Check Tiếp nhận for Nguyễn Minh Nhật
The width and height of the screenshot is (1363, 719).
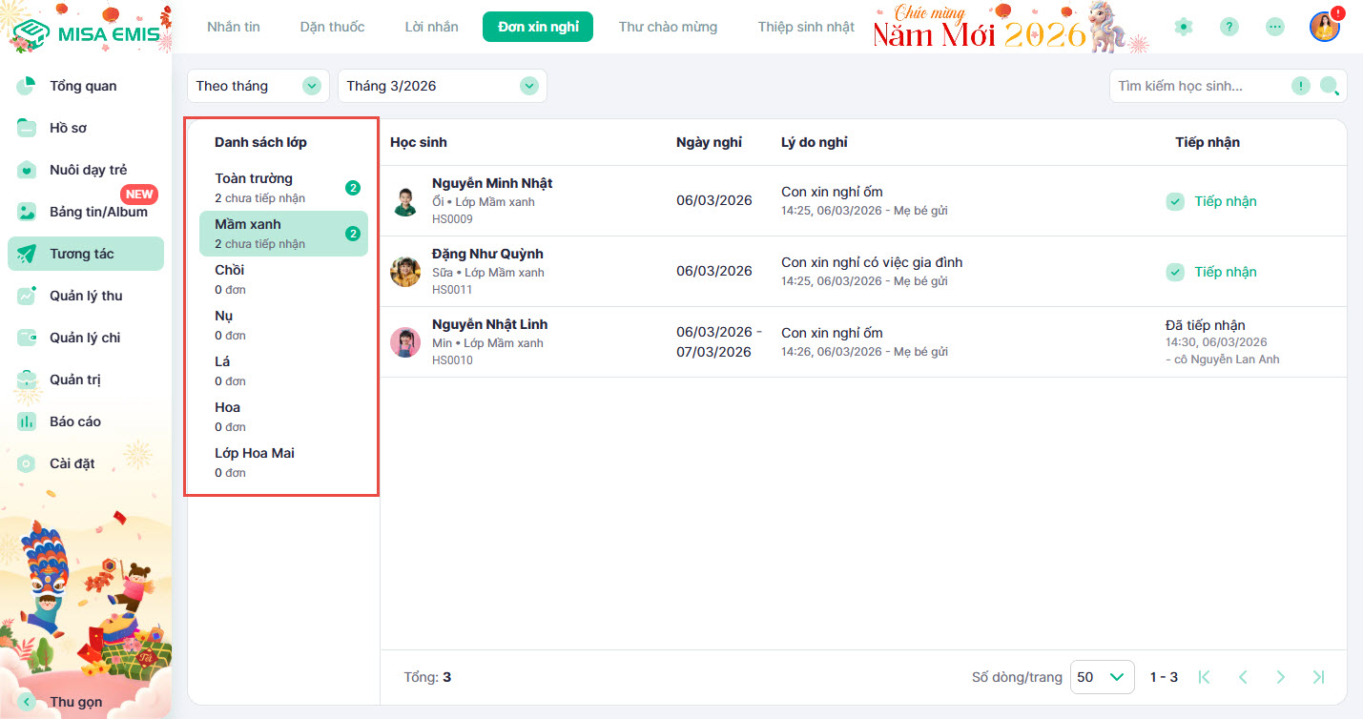point(1175,201)
